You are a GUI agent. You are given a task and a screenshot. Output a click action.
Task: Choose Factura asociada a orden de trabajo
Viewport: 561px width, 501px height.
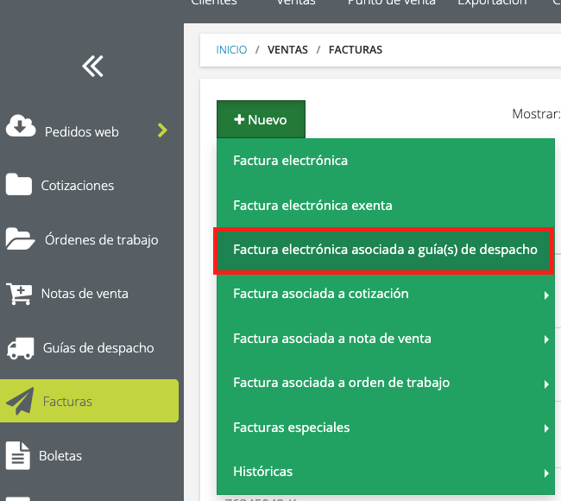386,383
